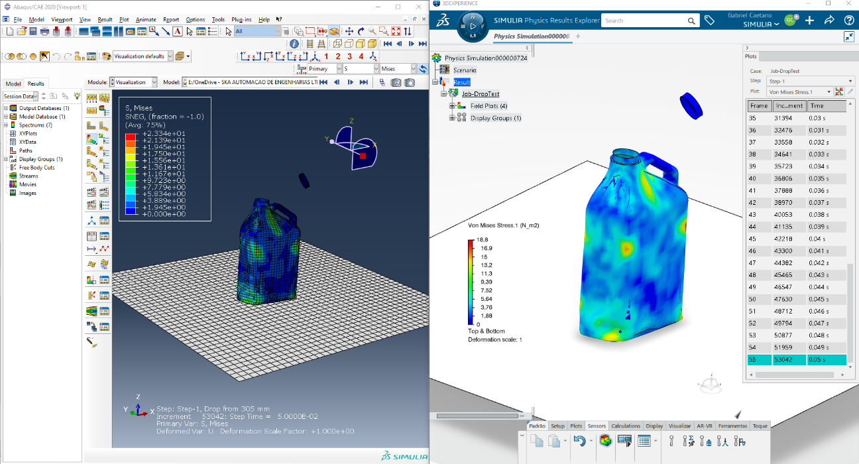Viewport: 859px width, 464px height.
Task: Select the Sensors tab in 3DEXPERIENCE action bar
Action: tap(597, 426)
